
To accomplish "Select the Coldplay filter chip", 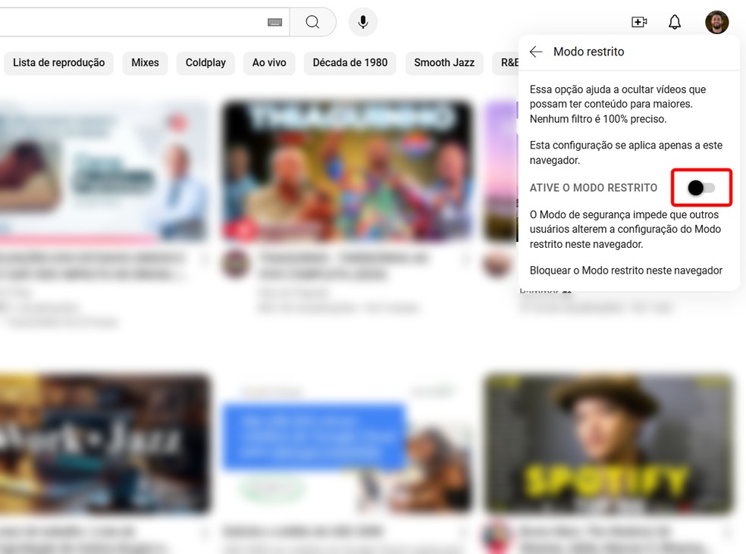I will pyautogui.click(x=205, y=63).
